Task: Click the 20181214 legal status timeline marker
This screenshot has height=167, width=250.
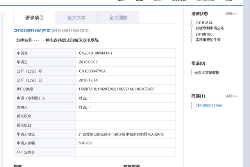Action: tap(192, 25)
